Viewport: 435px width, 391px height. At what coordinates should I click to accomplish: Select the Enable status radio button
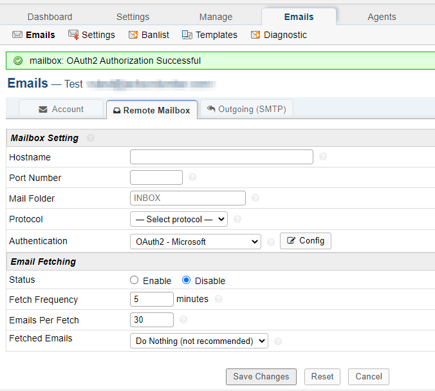[134, 280]
